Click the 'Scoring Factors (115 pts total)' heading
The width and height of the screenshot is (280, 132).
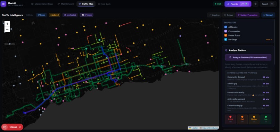(x=242, y=73)
